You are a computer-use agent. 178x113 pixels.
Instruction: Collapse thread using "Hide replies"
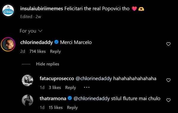[x=47, y=64]
